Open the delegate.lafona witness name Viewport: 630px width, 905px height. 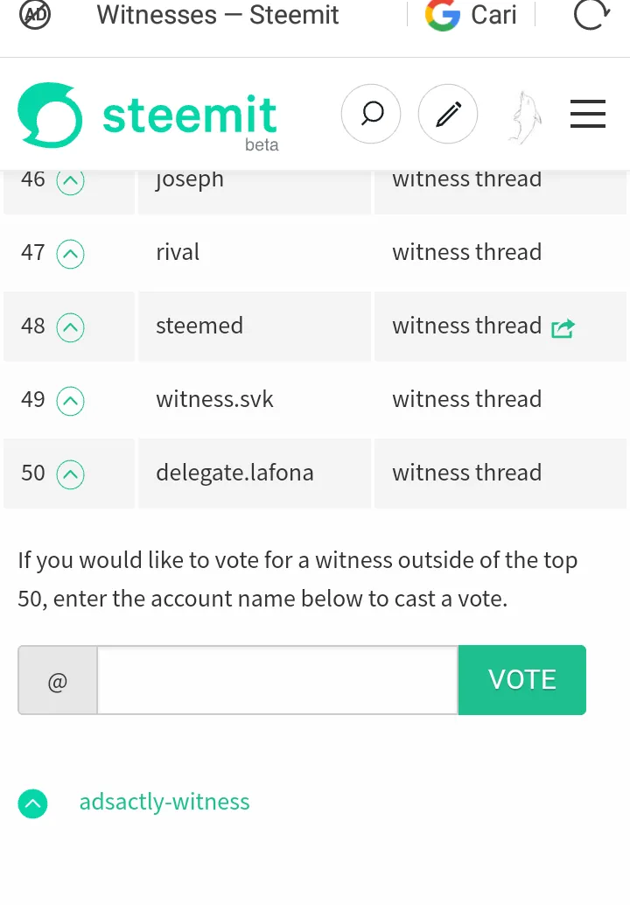234,473
